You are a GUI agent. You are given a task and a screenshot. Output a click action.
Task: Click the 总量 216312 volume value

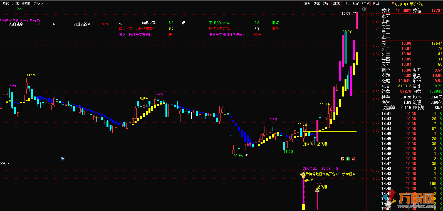[404, 86]
